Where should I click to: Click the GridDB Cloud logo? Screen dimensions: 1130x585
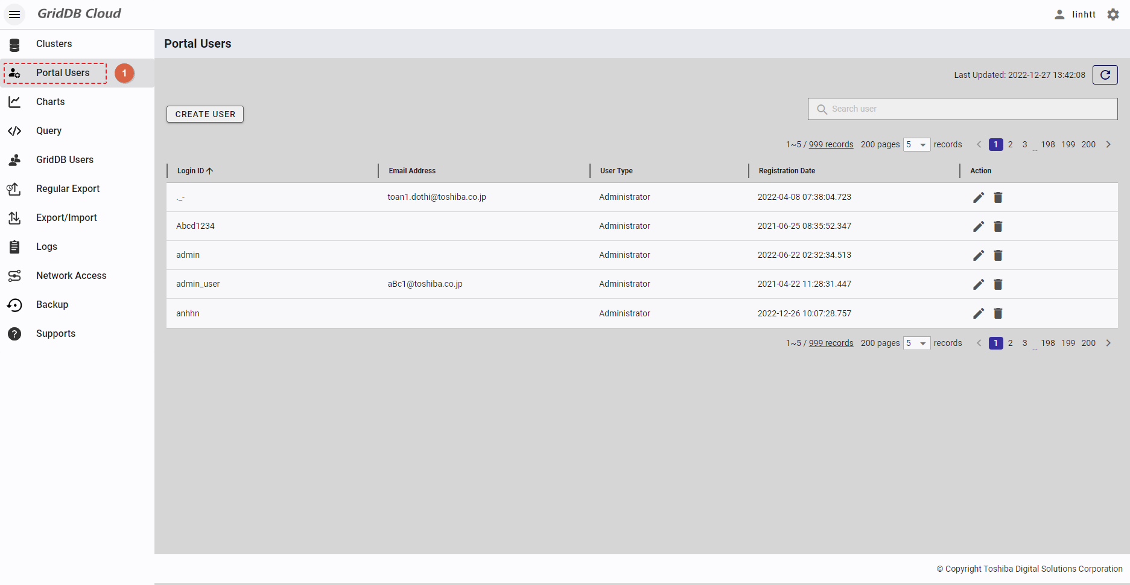[79, 13]
